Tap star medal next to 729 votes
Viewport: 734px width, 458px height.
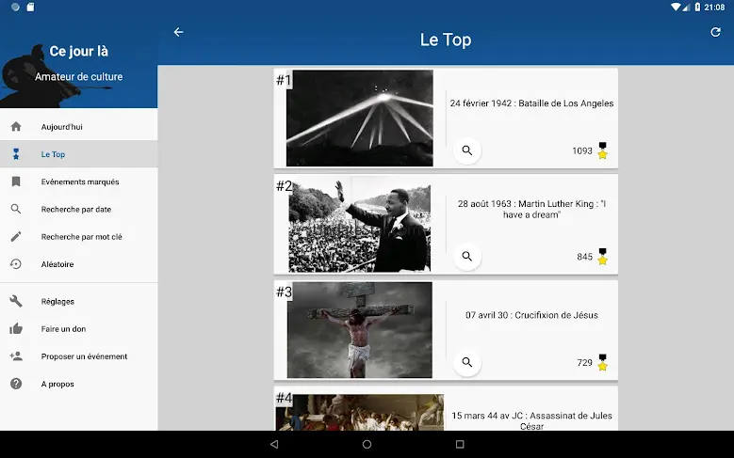pyautogui.click(x=603, y=363)
